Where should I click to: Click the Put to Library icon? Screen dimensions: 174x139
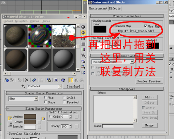pos(49,80)
